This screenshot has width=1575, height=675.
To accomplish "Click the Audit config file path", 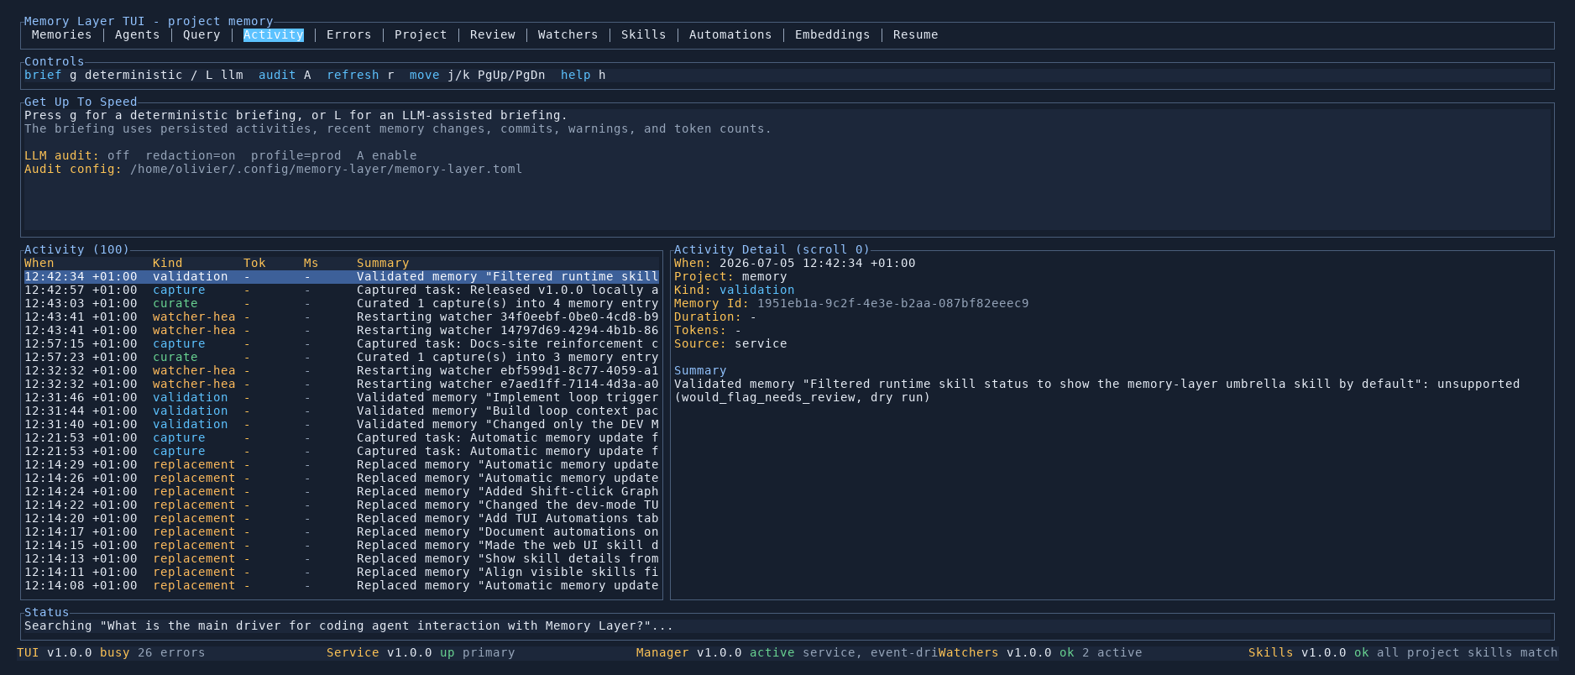I will coord(327,169).
